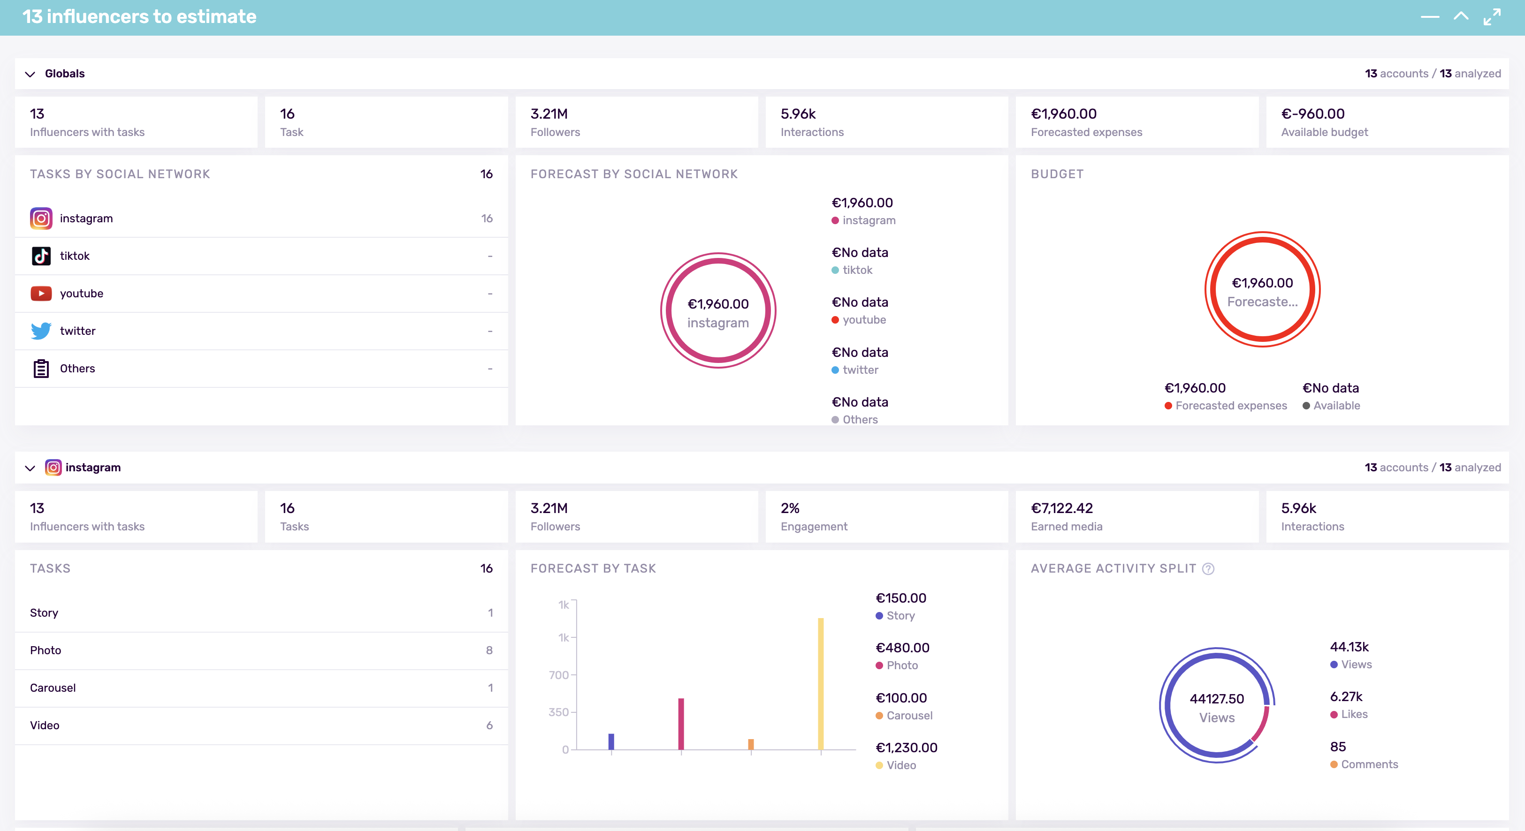This screenshot has height=831, width=1525.
Task: Click the Others clipboard icon
Action: pyautogui.click(x=41, y=369)
